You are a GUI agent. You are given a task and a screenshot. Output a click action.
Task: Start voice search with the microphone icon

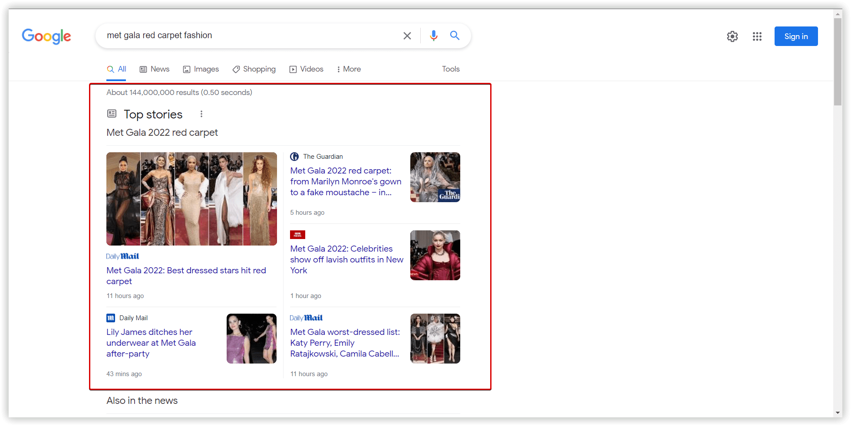click(x=433, y=36)
